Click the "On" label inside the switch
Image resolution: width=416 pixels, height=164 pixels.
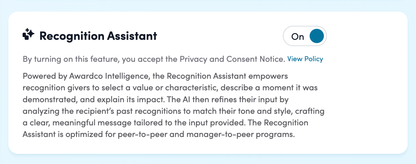coord(297,37)
